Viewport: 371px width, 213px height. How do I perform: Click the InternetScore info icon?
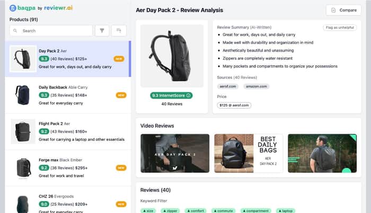pos(188,95)
